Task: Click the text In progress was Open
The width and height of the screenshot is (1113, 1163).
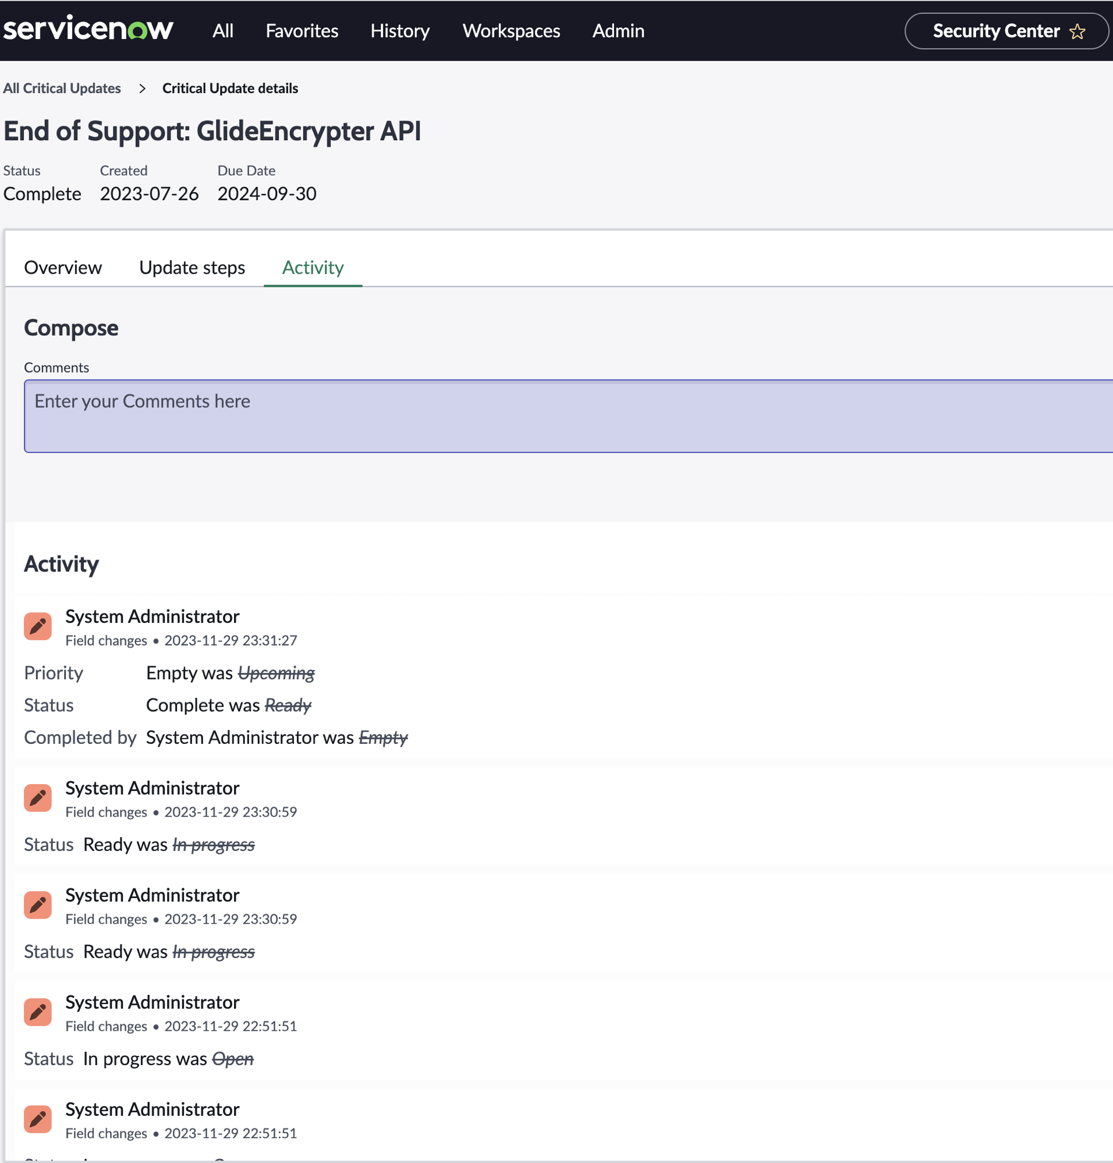Action: tap(168, 1059)
